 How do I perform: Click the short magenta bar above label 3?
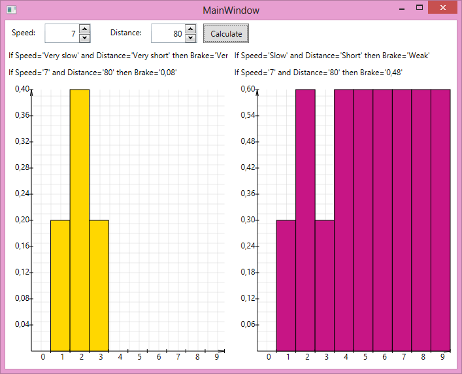tap(324, 285)
